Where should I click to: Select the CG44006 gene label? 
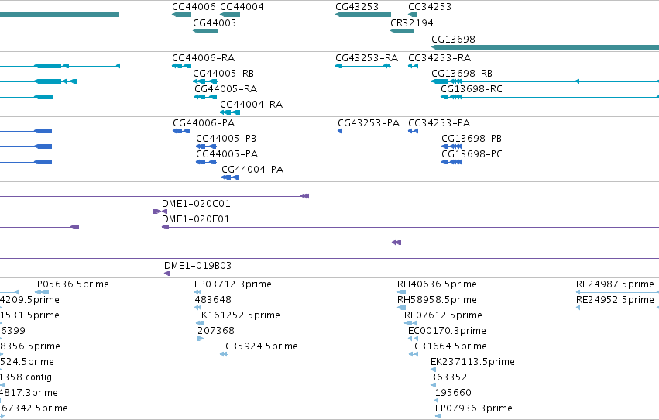coord(194,7)
